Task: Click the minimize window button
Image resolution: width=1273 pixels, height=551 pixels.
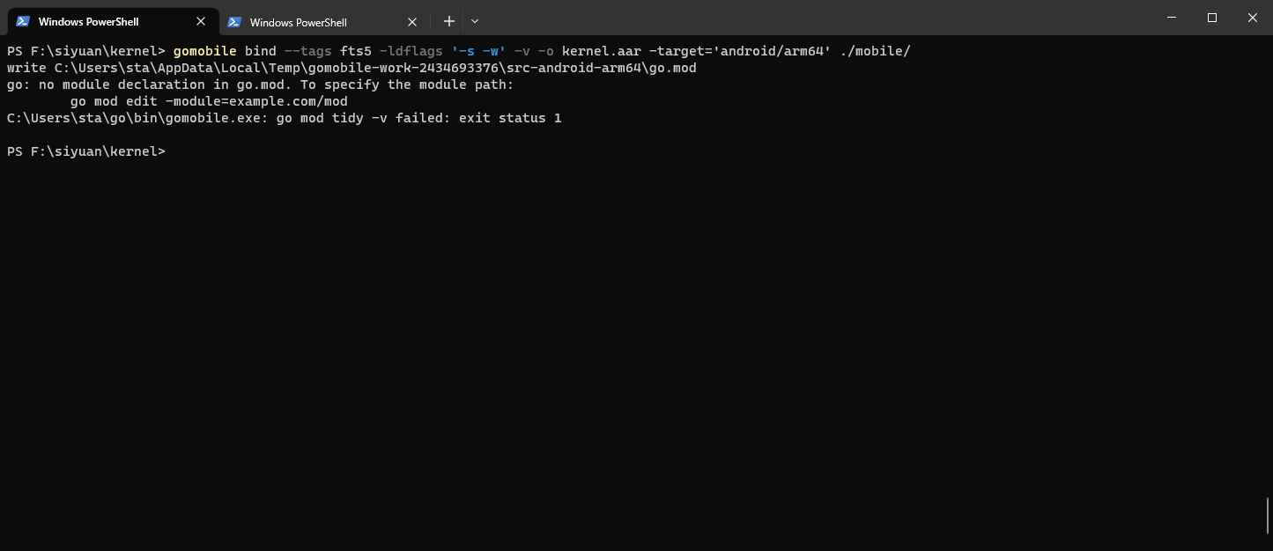Action: (1171, 18)
